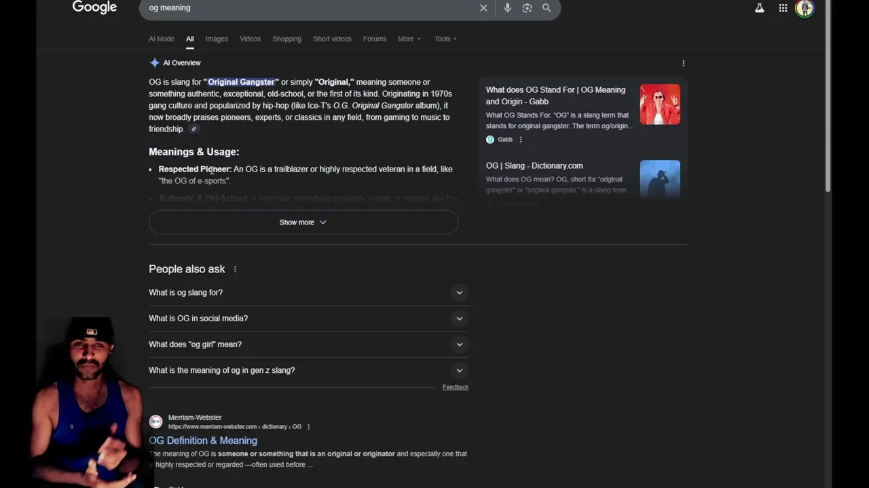Click the Gabb source thumbnail image
Screen dimensions: 869x488
(x=659, y=104)
